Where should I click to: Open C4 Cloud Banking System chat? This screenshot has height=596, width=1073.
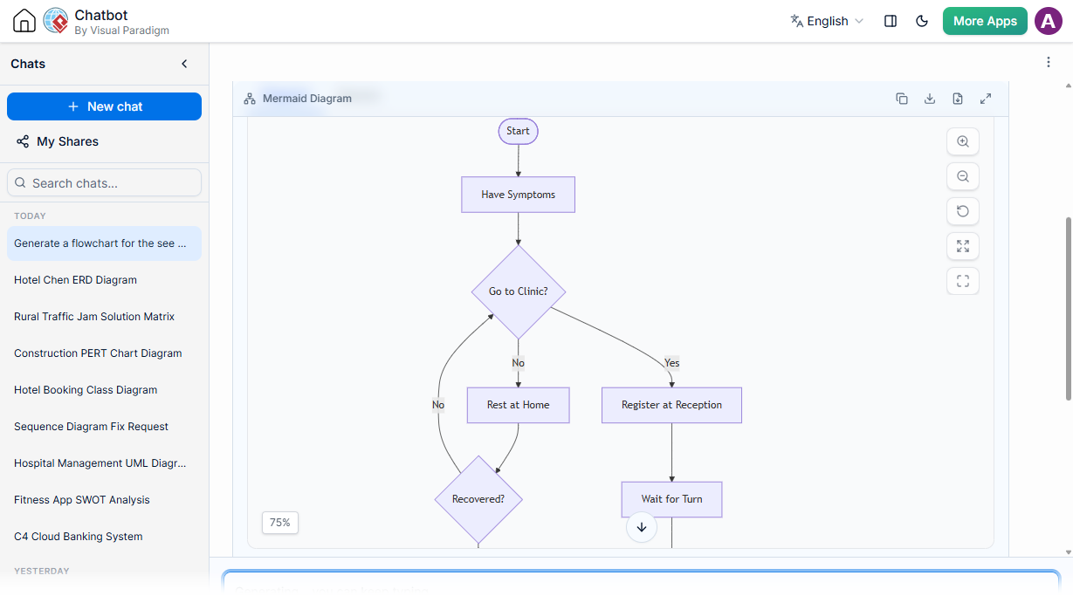(x=104, y=537)
